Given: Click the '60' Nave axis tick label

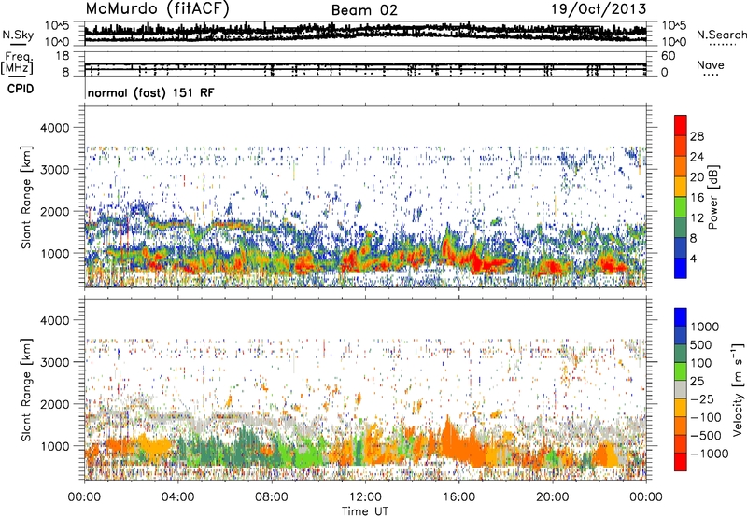Looking at the screenshot, I should [668, 56].
